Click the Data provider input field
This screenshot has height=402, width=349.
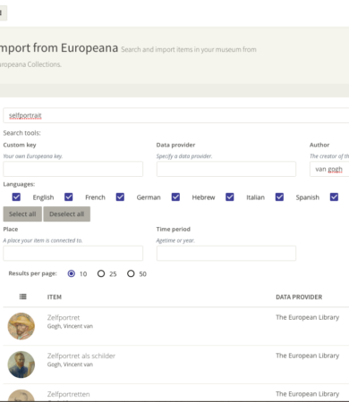coord(226,169)
